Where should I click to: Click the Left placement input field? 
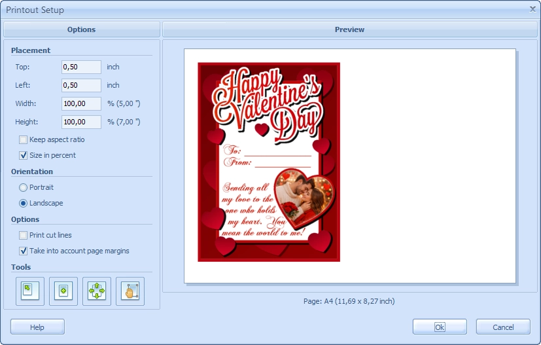tap(81, 85)
